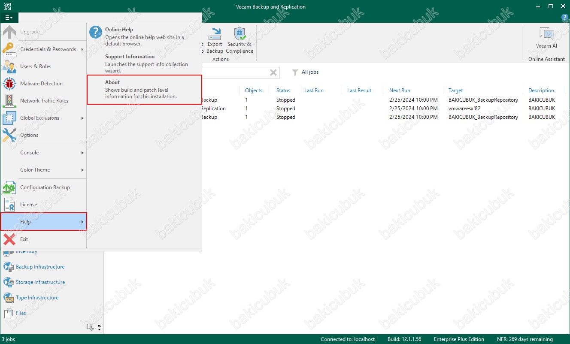Select the About menu item
570x344 pixels.
pos(144,90)
